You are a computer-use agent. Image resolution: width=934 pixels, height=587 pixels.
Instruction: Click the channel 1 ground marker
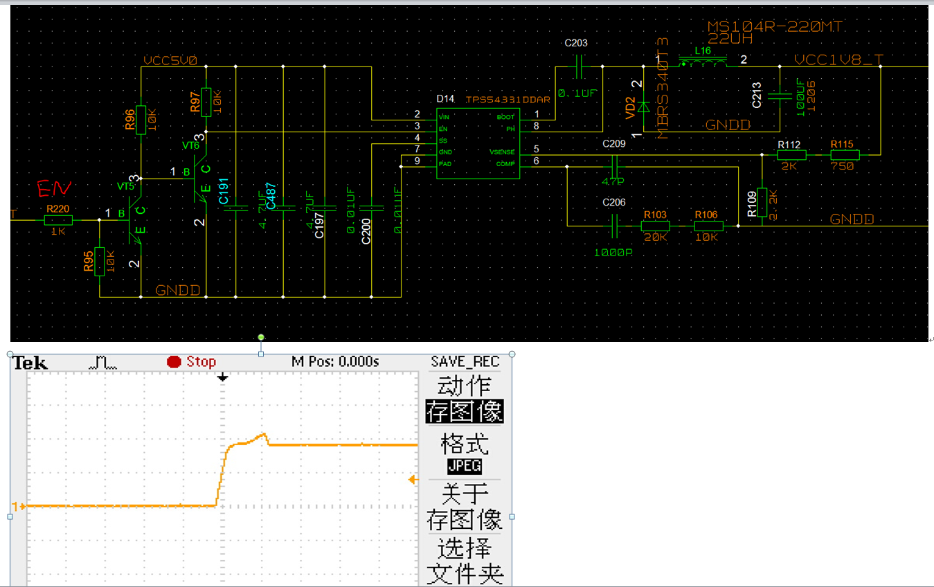coord(19,507)
